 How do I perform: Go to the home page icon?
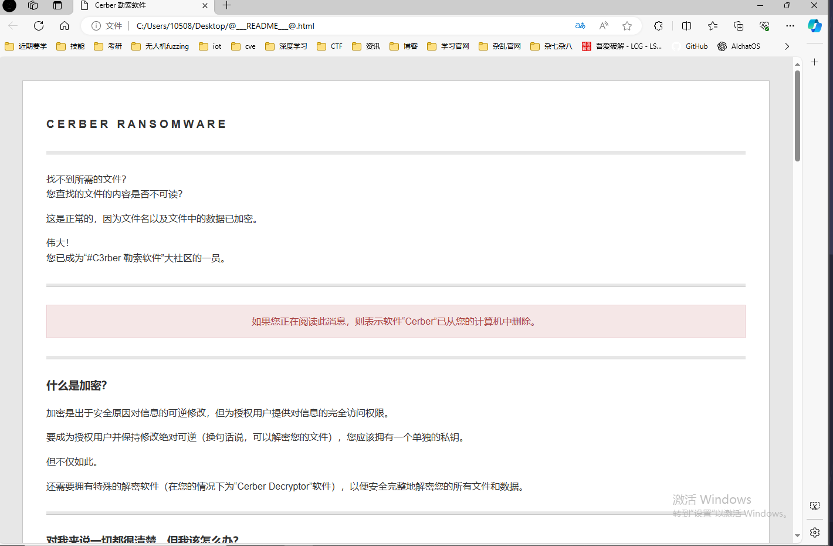point(65,26)
